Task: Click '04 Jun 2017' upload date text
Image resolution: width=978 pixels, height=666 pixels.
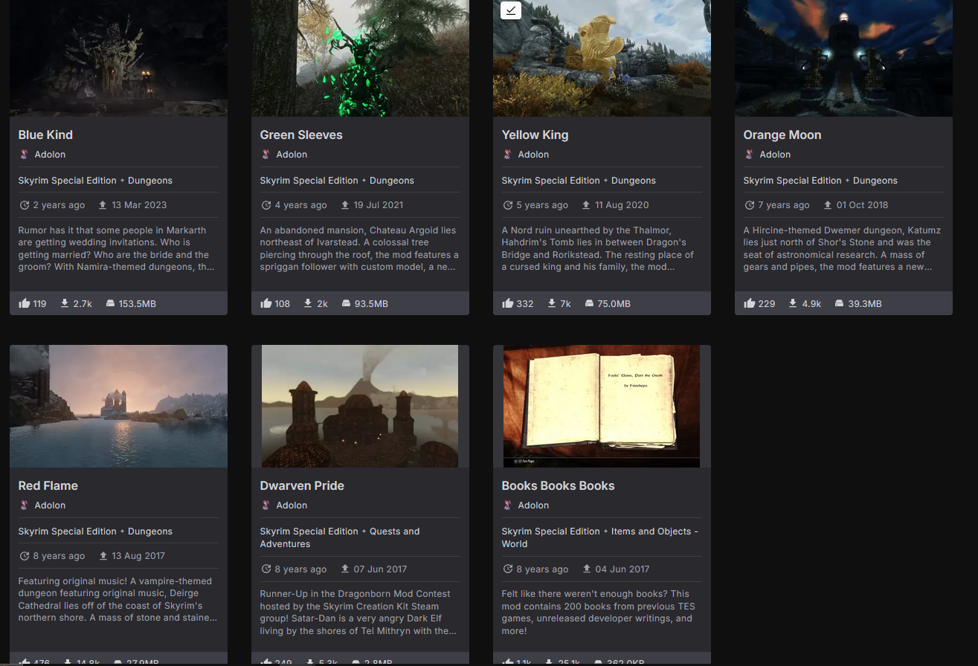Action: [622, 569]
